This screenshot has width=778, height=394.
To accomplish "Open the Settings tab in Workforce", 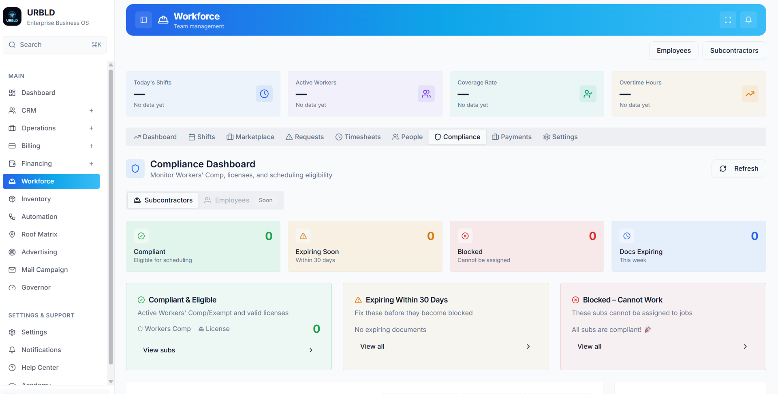I will click(x=560, y=137).
